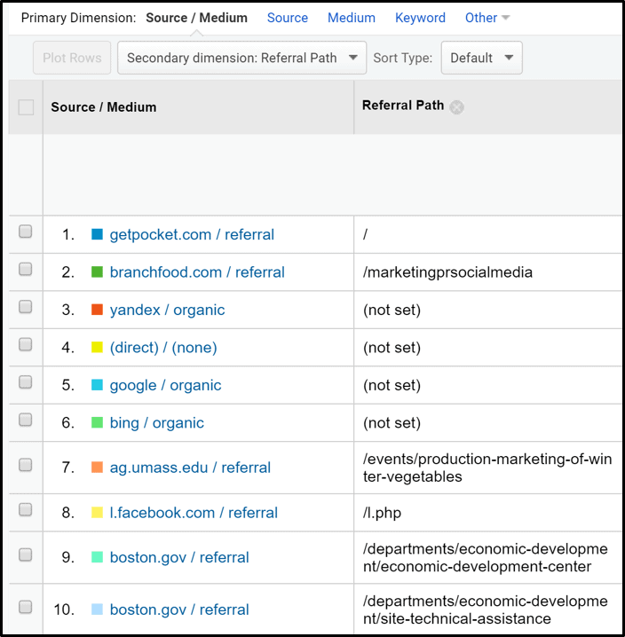
Task: Open the branchfood.com / referral link
Action: (197, 272)
